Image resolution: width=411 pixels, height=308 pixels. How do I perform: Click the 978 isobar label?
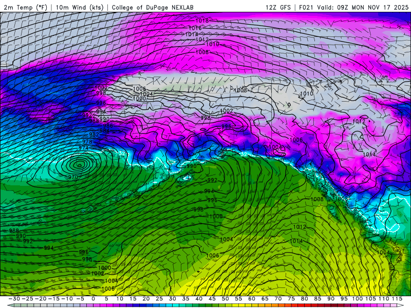coord(87,142)
